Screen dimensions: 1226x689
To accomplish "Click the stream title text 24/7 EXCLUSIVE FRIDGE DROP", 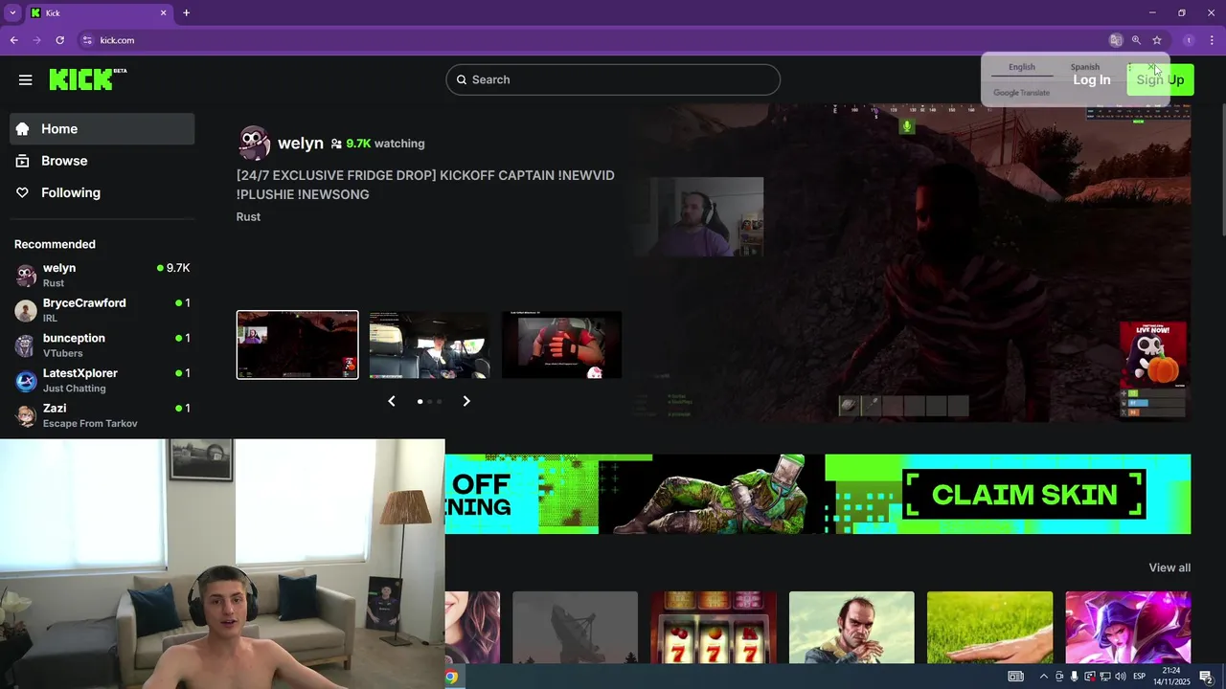I will tap(425, 185).
